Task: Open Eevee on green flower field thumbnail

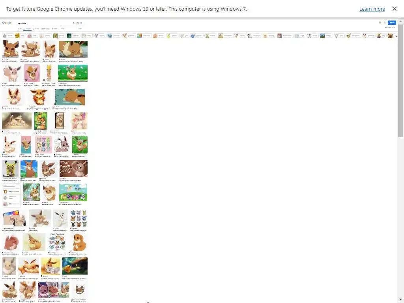Action: click(x=73, y=73)
